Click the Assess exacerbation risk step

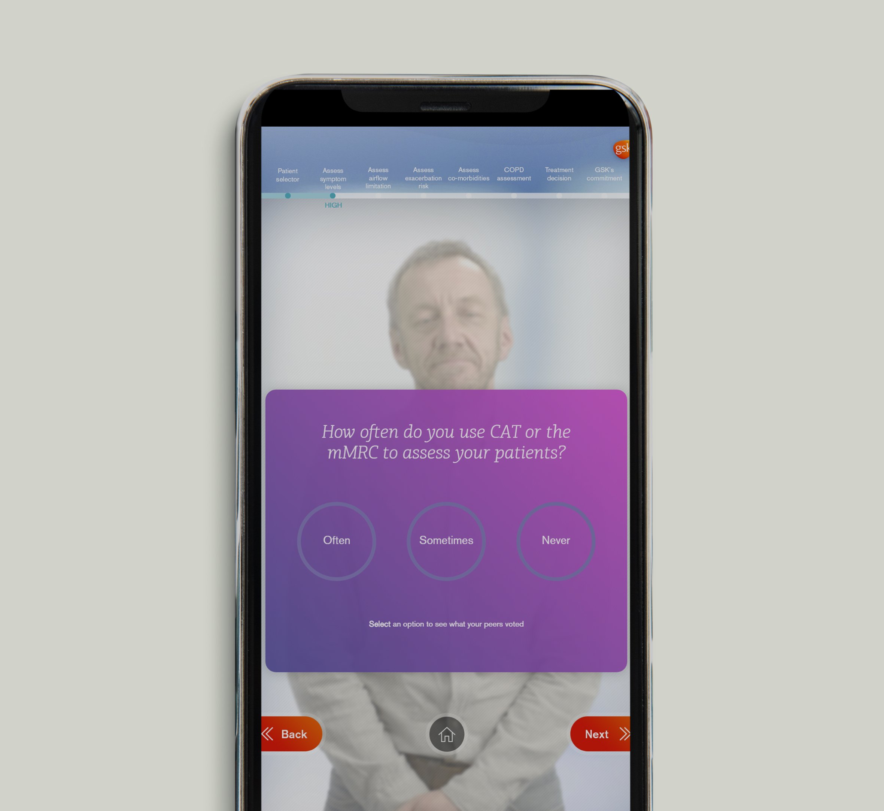point(423,178)
